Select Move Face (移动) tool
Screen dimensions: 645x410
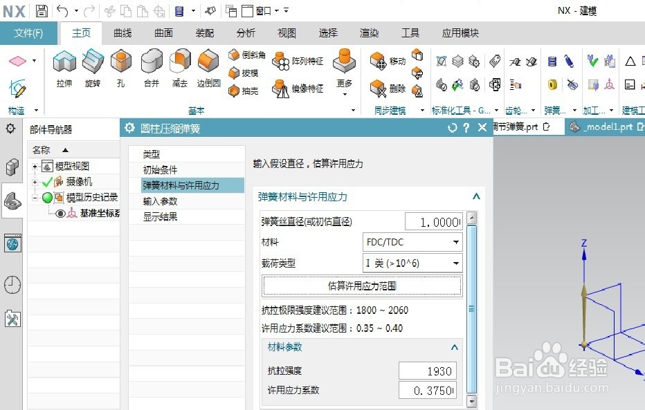pos(388,62)
